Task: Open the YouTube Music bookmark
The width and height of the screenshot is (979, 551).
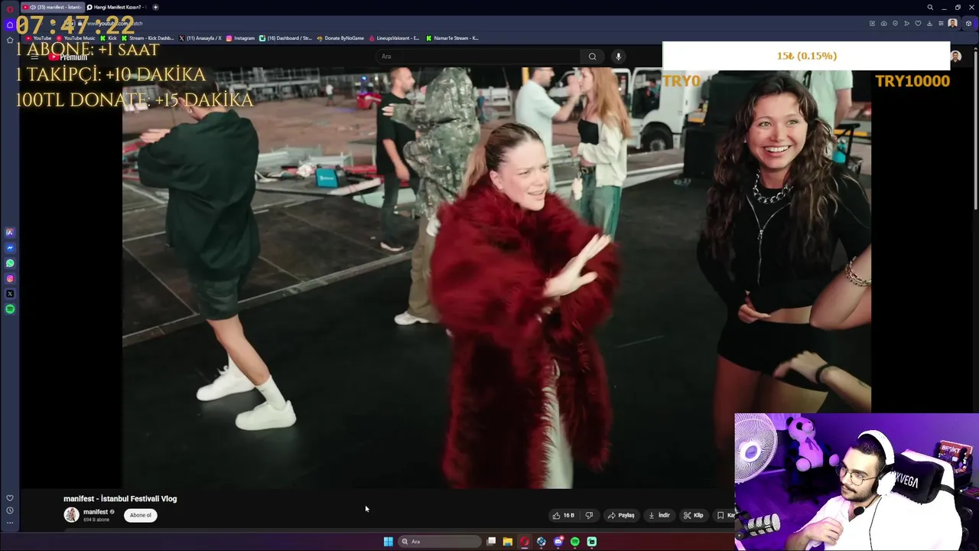Action: click(76, 38)
